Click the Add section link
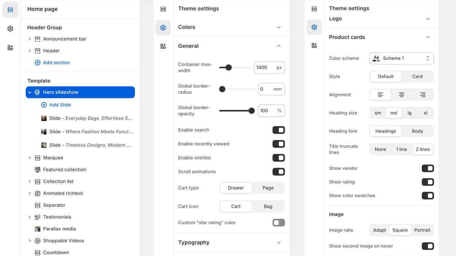This screenshot has height=256, width=456. click(52, 62)
